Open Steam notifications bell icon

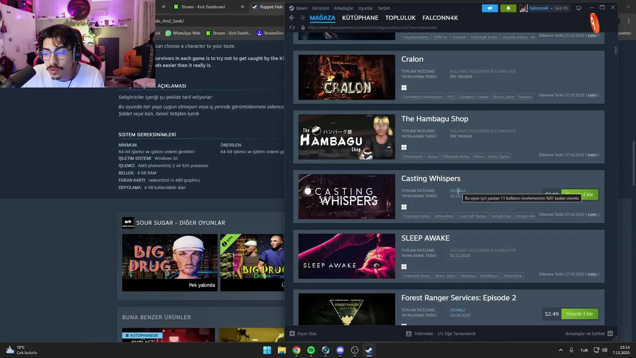coord(508,8)
